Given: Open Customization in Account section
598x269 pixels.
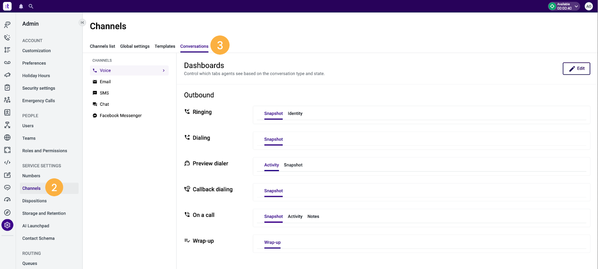Looking at the screenshot, I should [x=36, y=51].
